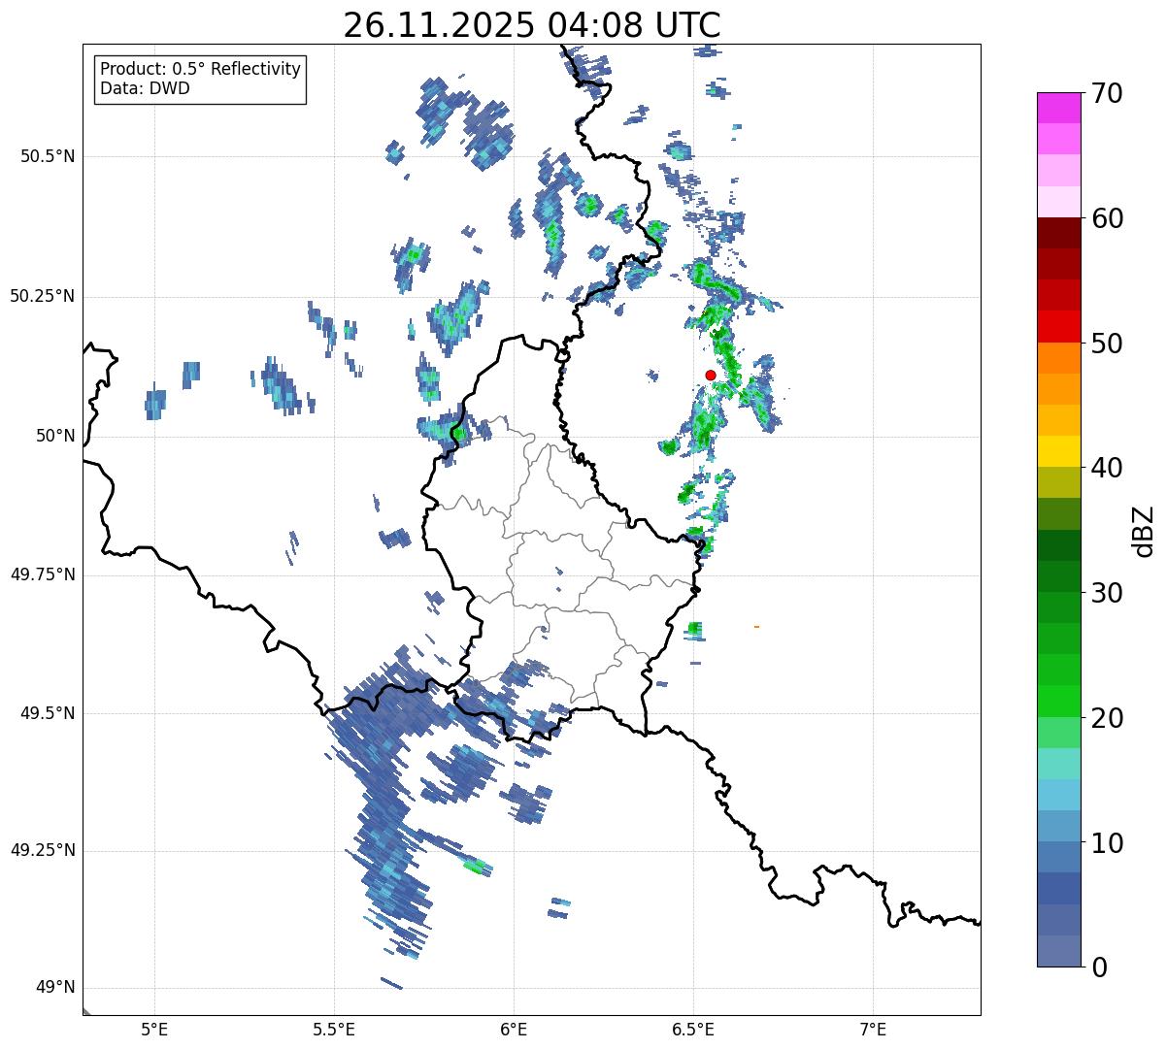This screenshot has height=1049, width=1167.
Task: Click the 50.25°N latitude label
Action: click(x=42, y=296)
